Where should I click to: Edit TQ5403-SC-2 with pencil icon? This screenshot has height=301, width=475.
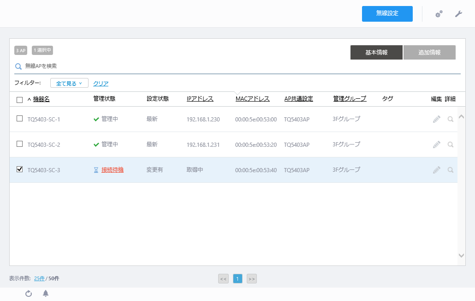(x=437, y=144)
